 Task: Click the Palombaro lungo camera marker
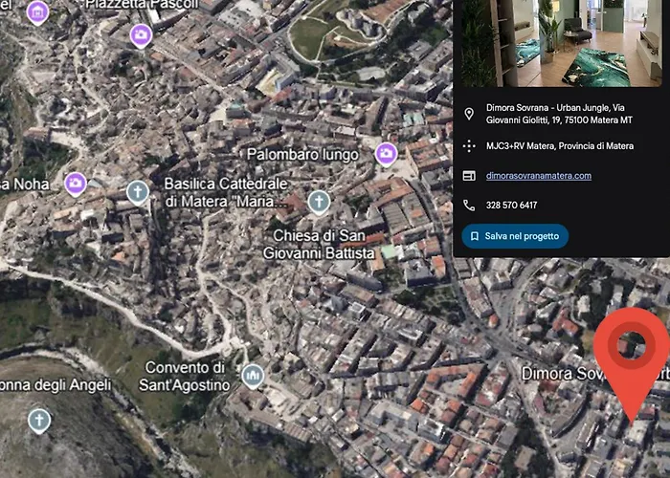coord(386,153)
